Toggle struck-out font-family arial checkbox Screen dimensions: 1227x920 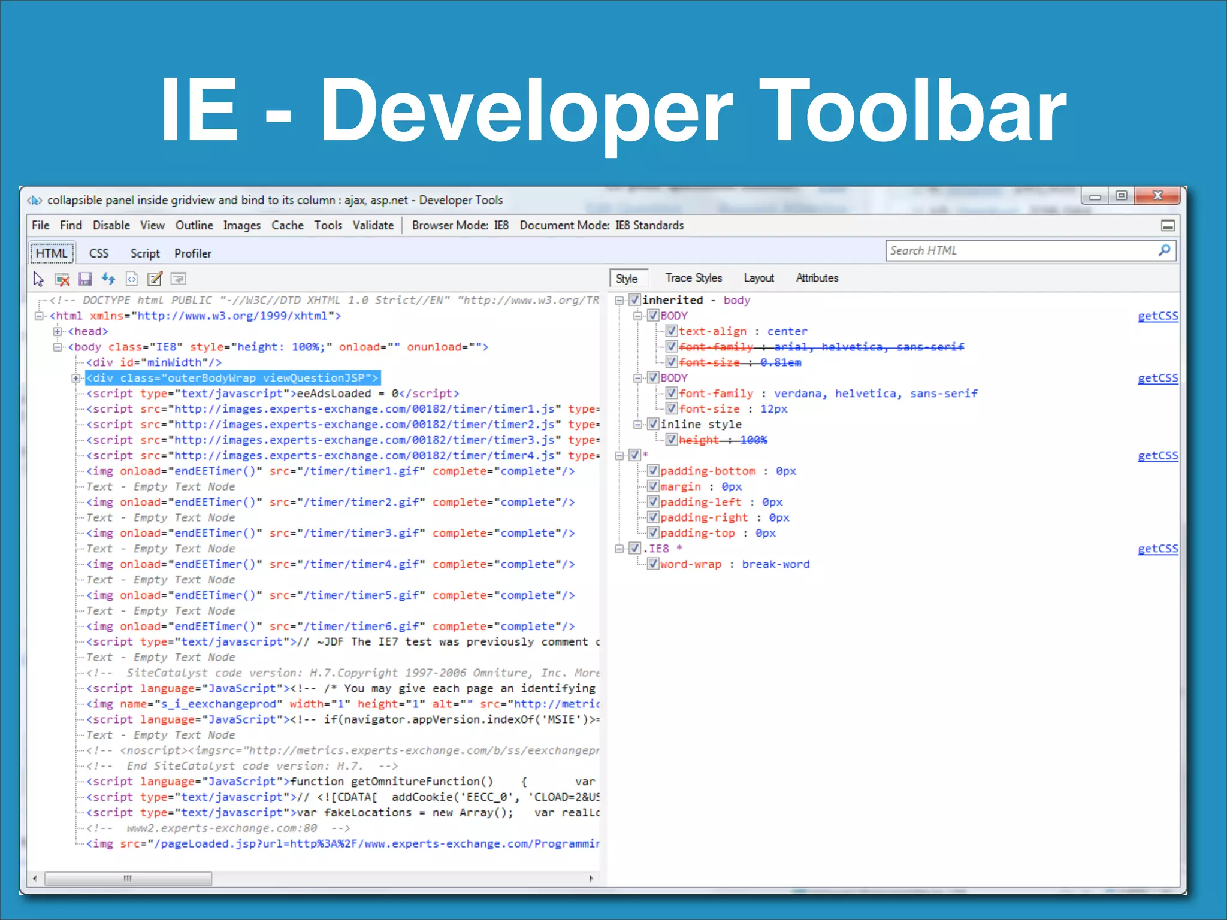(x=672, y=347)
